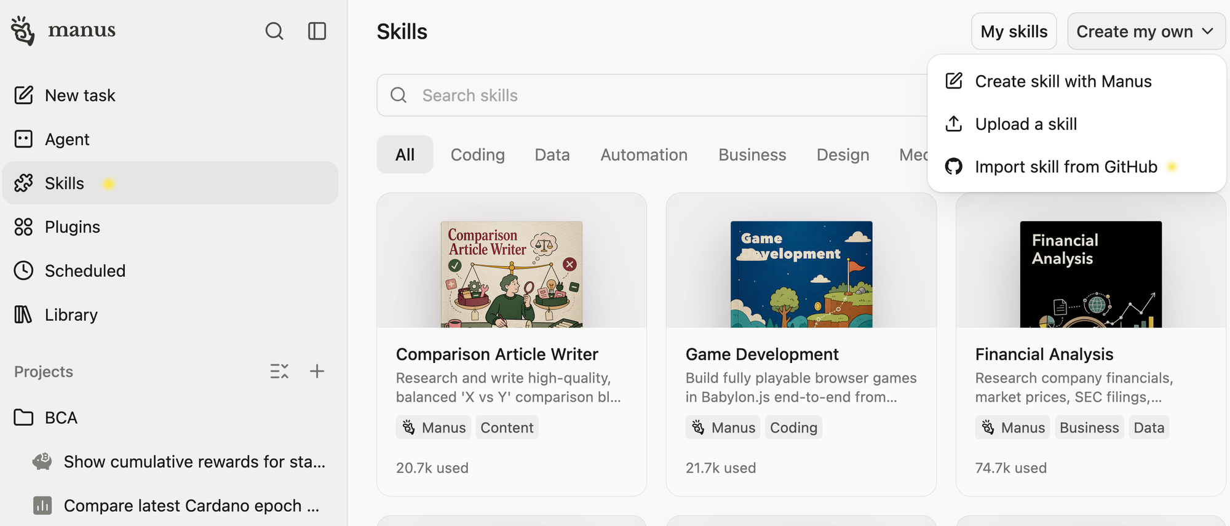Click Manus tag on Financial Analysis card
The width and height of the screenshot is (1230, 526).
click(x=1013, y=428)
